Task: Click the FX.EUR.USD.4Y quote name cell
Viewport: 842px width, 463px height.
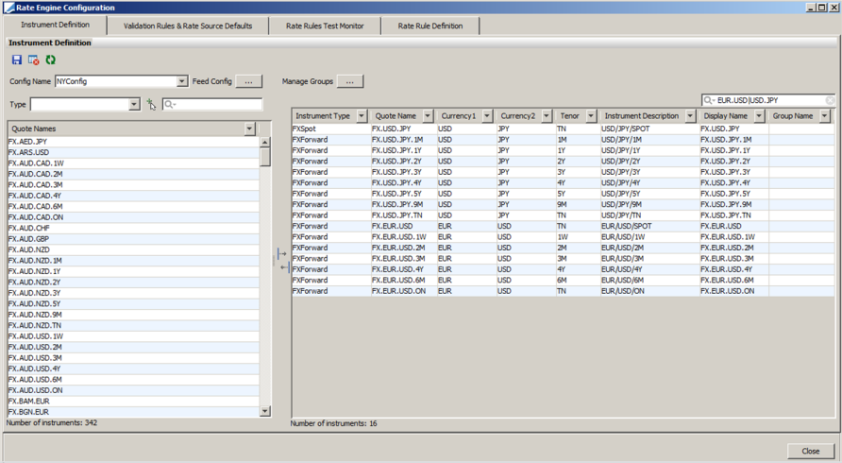Action: pyautogui.click(x=403, y=269)
